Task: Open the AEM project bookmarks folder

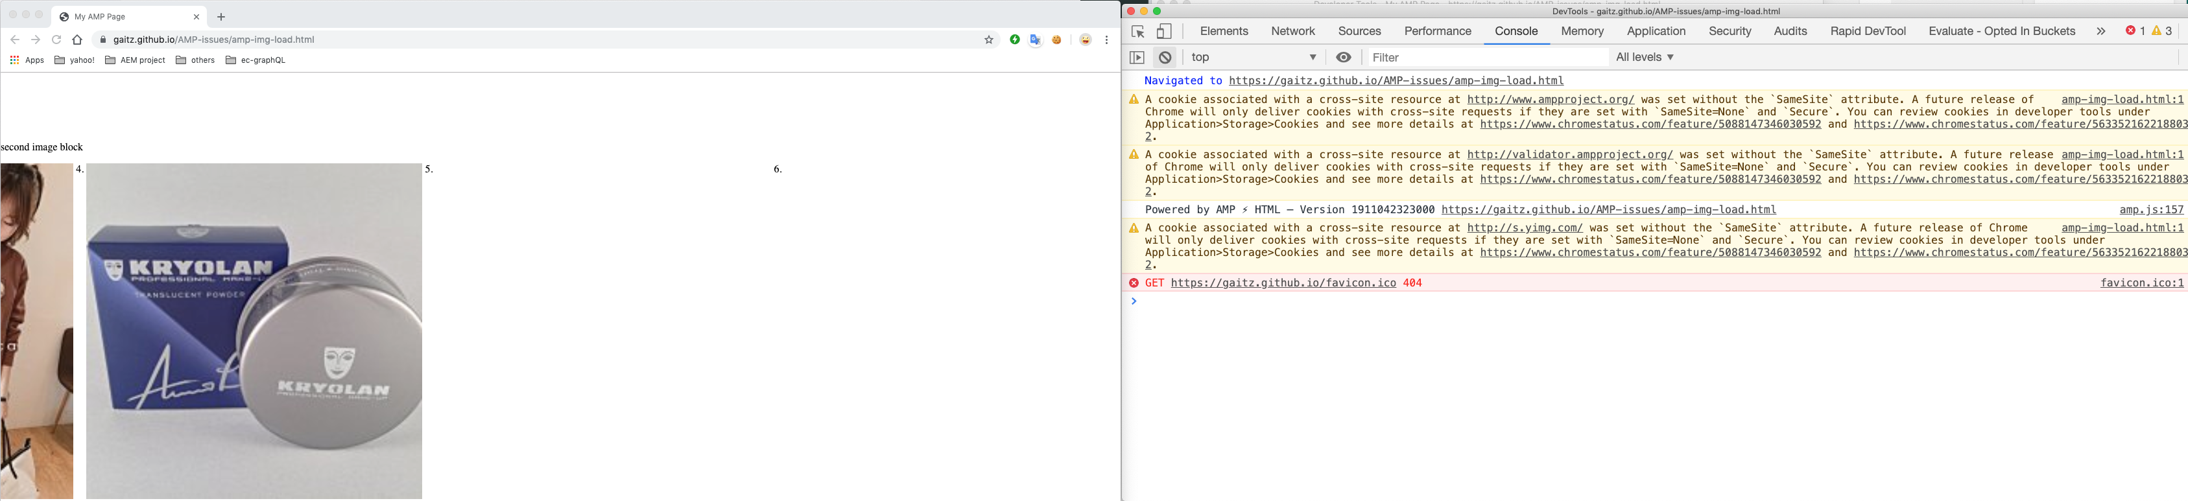Action: 135,60
